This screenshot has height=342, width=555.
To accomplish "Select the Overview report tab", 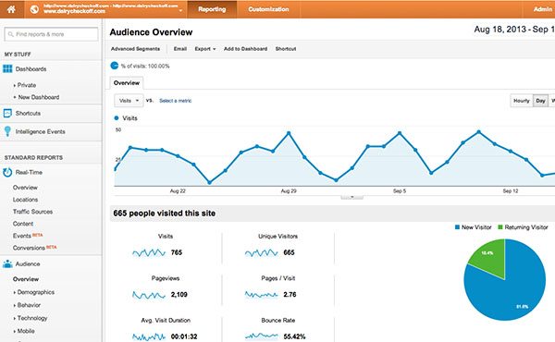I will 127,83.
